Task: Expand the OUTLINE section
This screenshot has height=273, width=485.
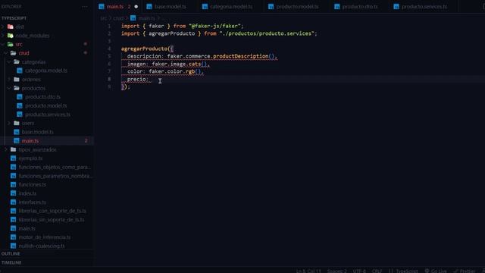Action: click(x=11, y=254)
